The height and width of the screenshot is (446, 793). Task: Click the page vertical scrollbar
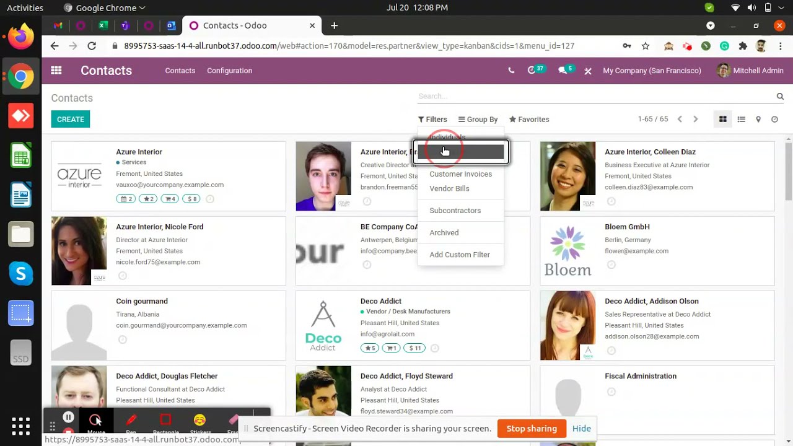click(788, 170)
